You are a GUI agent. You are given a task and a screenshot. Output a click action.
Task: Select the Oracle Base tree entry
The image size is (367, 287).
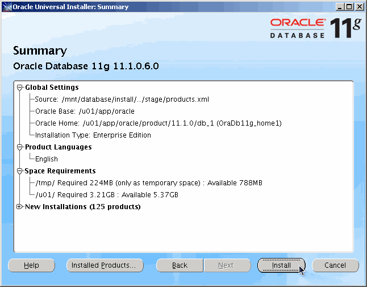click(x=85, y=111)
